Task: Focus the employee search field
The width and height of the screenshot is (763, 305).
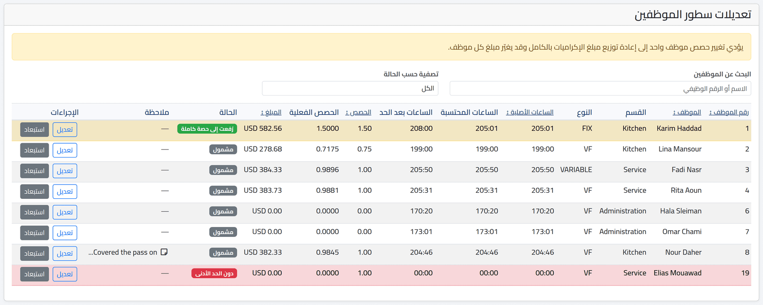Action: tap(600, 89)
